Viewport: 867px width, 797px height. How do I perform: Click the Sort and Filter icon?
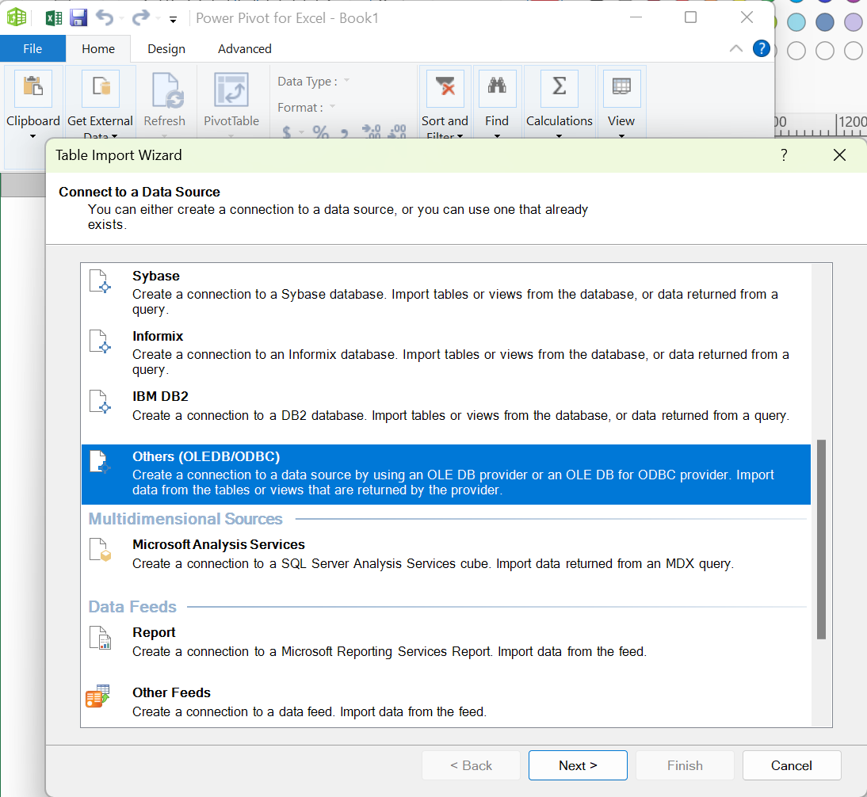point(445,89)
